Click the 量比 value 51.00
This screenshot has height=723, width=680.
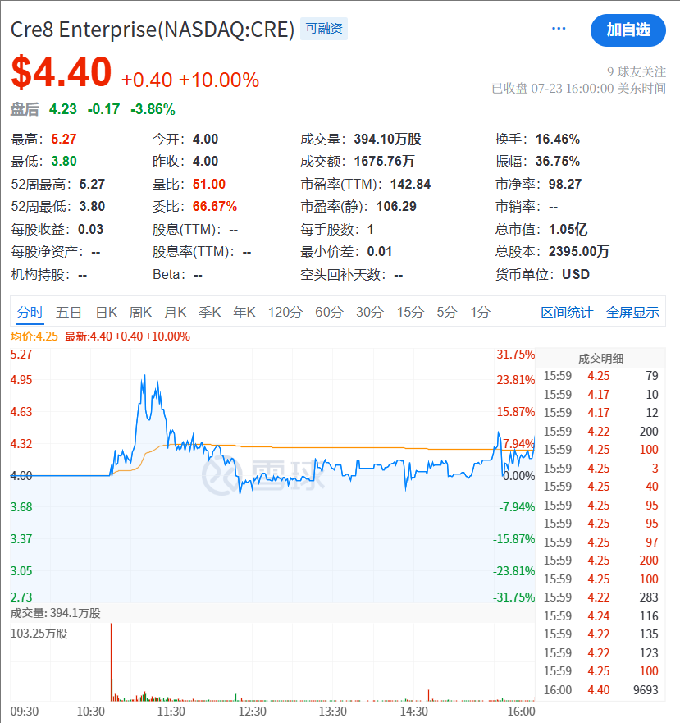pyautogui.click(x=209, y=184)
